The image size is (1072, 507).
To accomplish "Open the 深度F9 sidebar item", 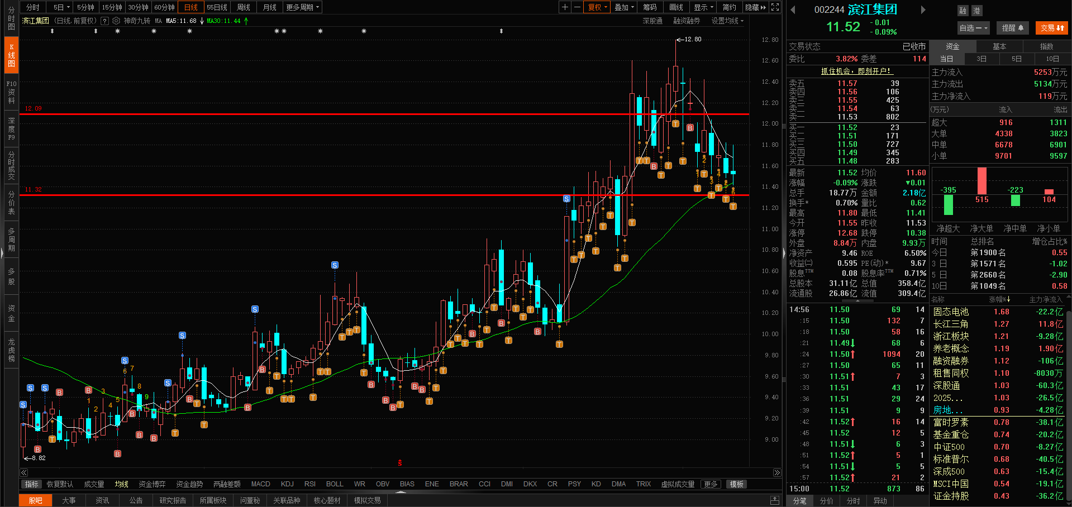I will point(11,128).
